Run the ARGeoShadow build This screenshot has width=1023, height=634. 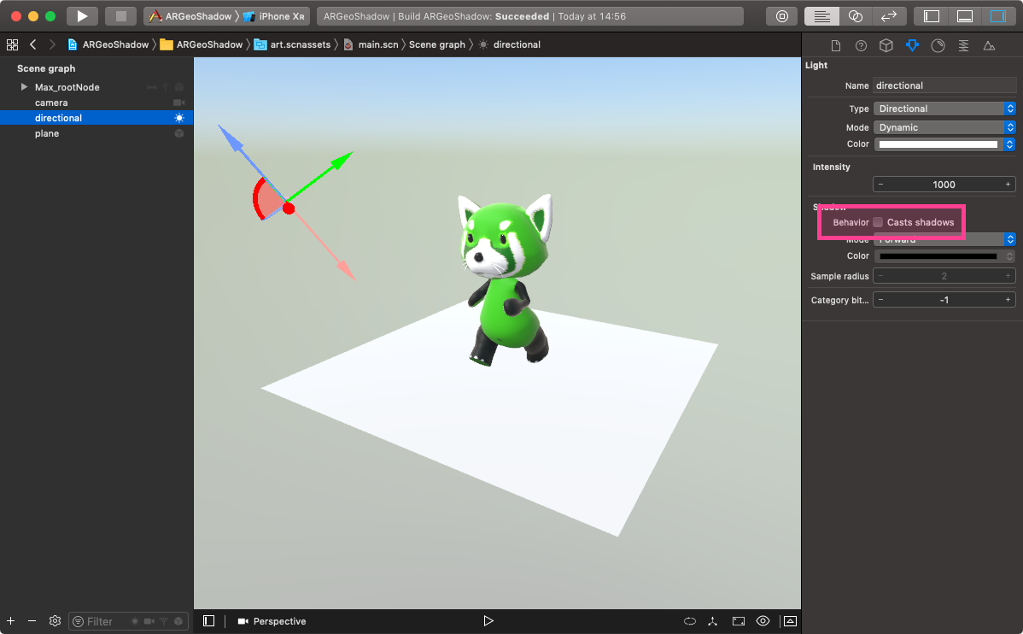coord(82,16)
